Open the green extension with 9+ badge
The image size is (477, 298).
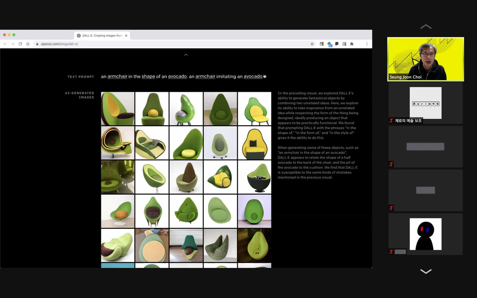pyautogui.click(x=329, y=44)
